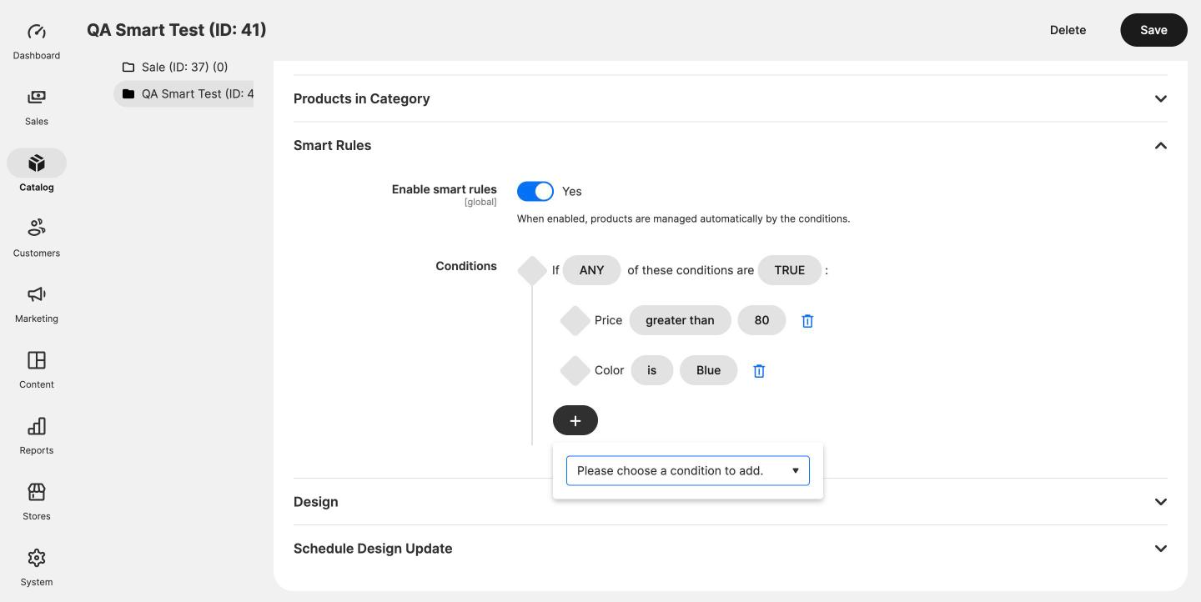Click the Marketing megaphone icon
This screenshot has width=1201, height=602.
click(37, 293)
